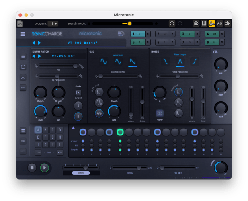Screen dimensions: 248x201
Task: Toggle sequencer step 5 trigger
Action: (120, 132)
